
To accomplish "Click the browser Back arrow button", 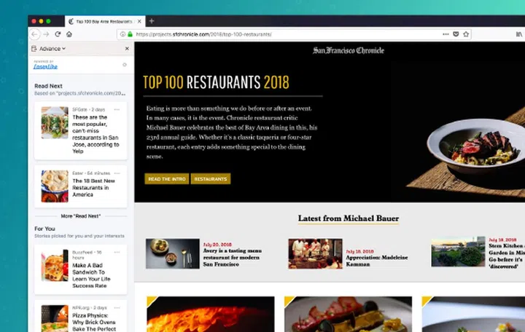I will point(35,34).
